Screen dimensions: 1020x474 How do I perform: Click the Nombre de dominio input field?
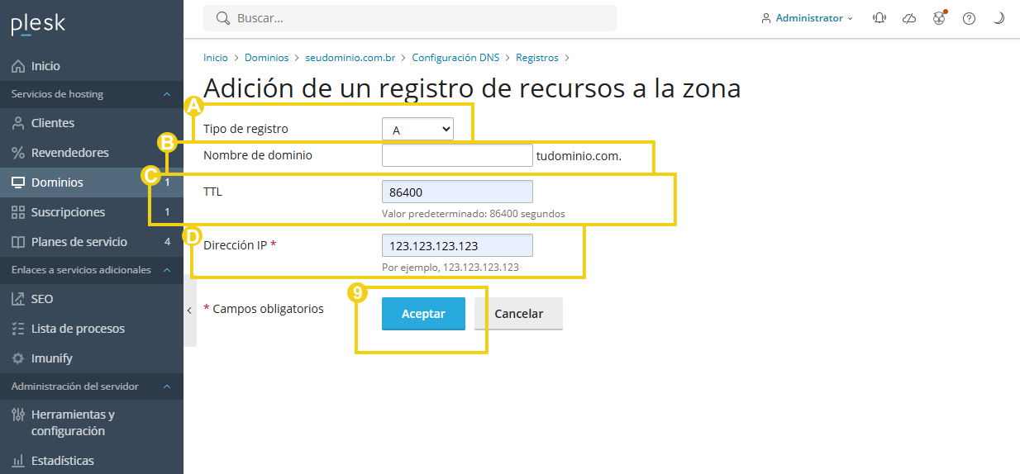point(457,155)
